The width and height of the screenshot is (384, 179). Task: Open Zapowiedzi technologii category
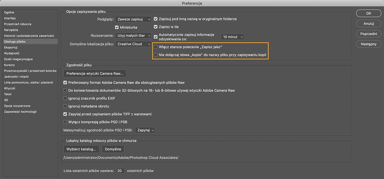tap(20, 112)
